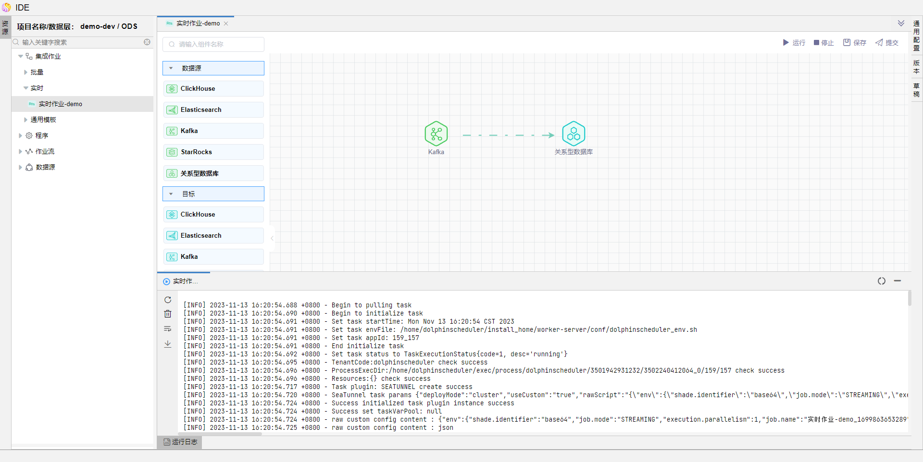Select the 关系型数据库 node on canvas
This screenshot has height=462, width=923.
[574, 134]
